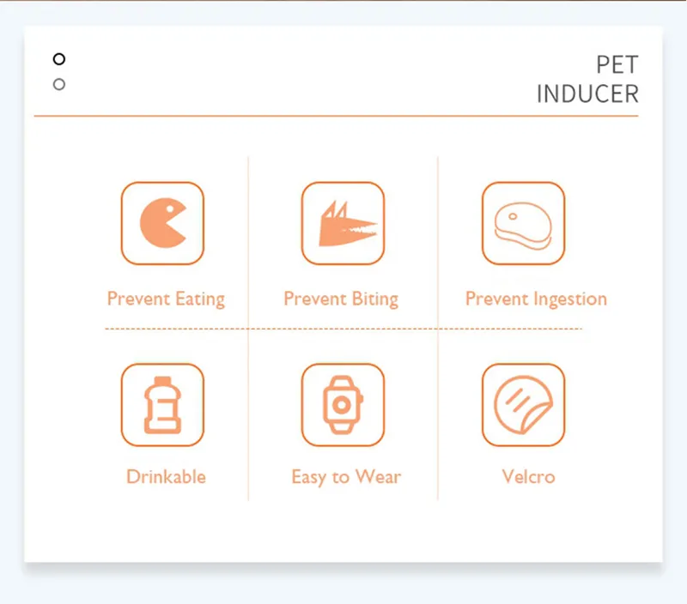Click the "Prevent Biting" label
687x604 pixels.
(341, 299)
